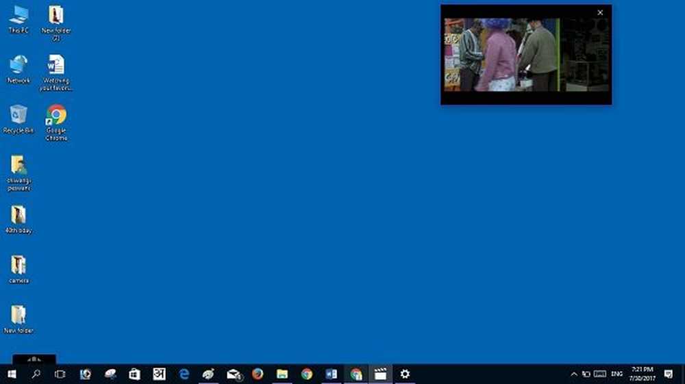Select the Network desktop icon

tap(18, 69)
